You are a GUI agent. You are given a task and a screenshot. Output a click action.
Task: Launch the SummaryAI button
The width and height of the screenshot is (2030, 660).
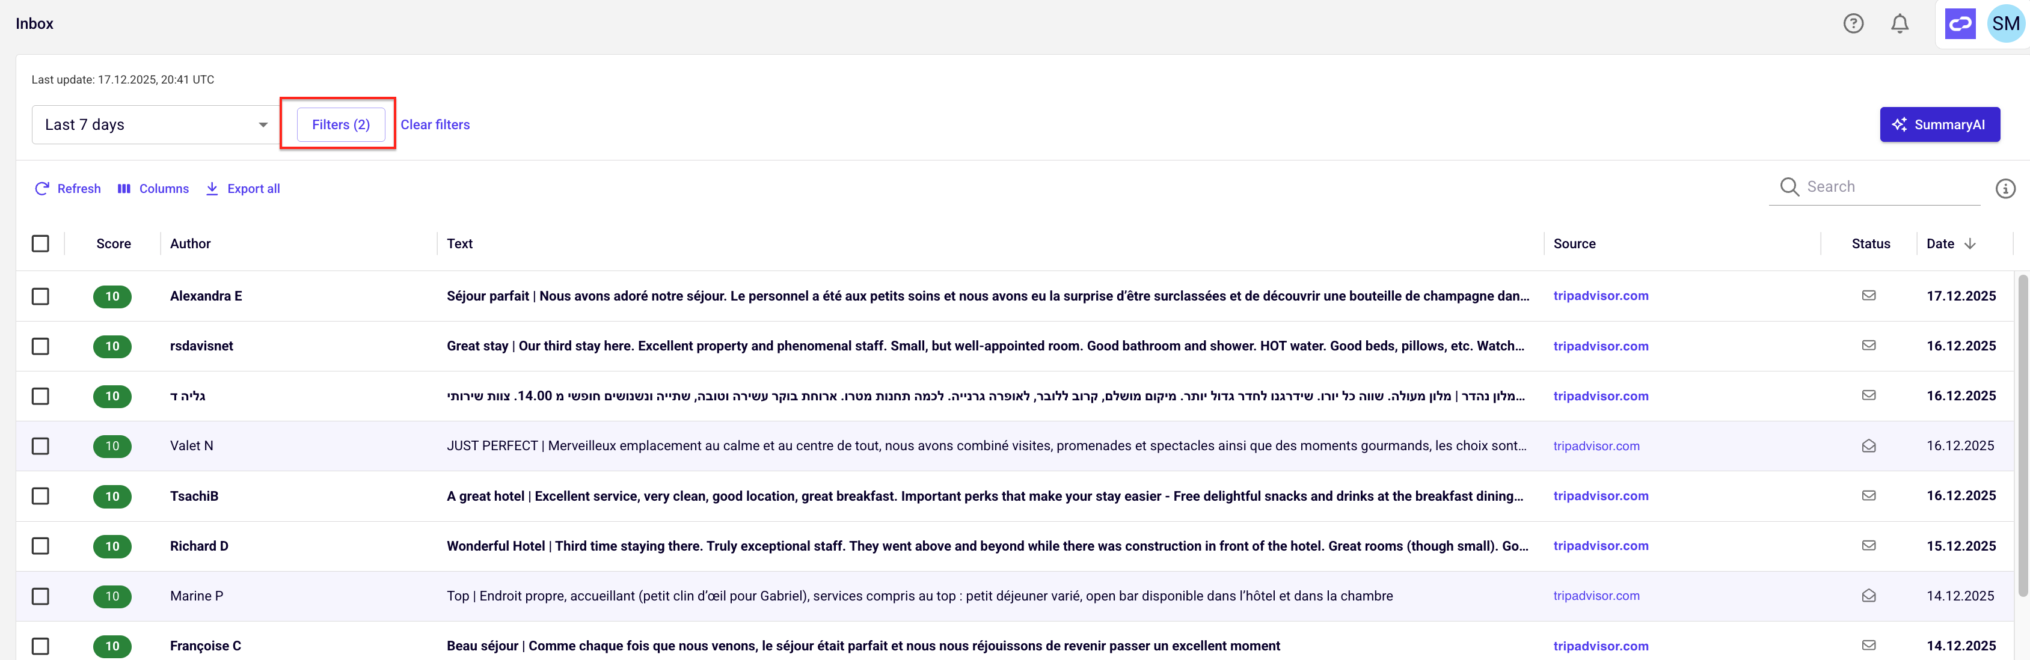(x=1939, y=124)
